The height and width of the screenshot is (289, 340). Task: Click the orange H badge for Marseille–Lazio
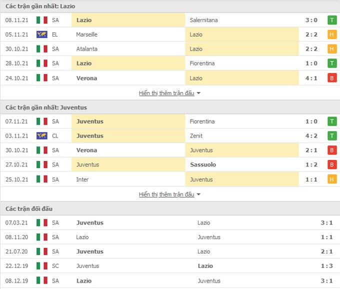click(332, 34)
